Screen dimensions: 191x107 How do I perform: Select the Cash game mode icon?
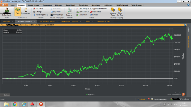coord(17,11)
